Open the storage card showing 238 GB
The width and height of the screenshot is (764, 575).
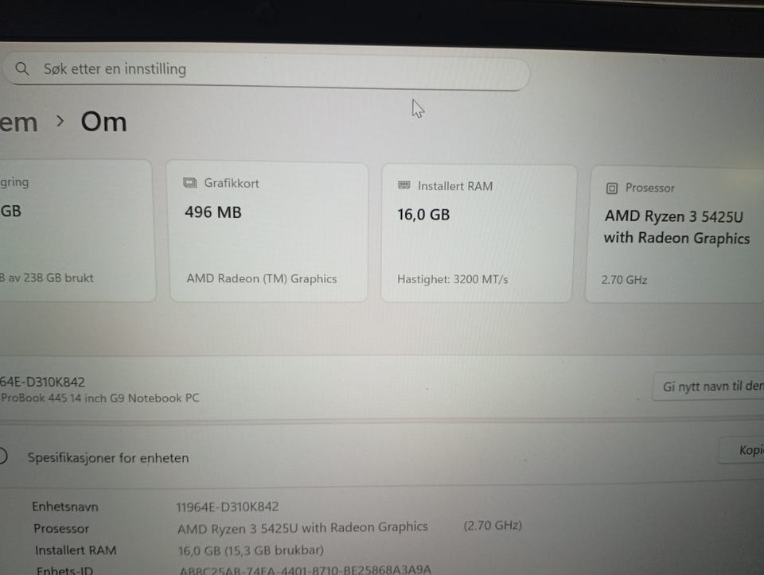pos(76,231)
